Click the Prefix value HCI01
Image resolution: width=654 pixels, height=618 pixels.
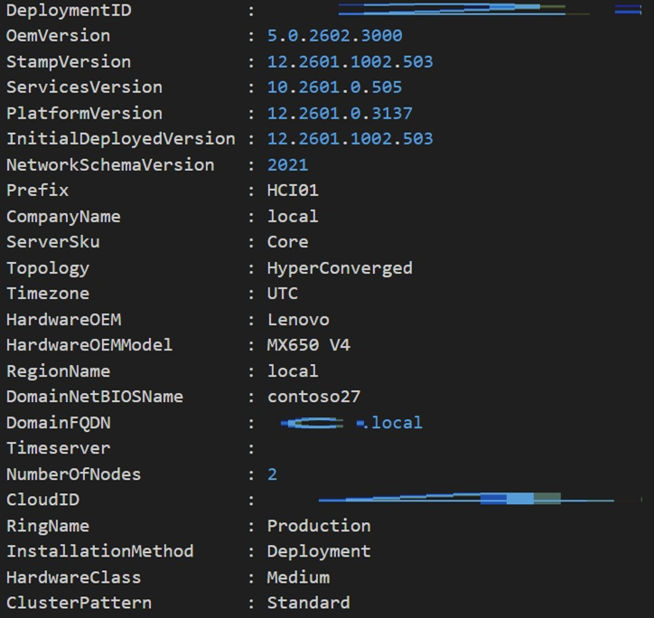[x=293, y=191]
